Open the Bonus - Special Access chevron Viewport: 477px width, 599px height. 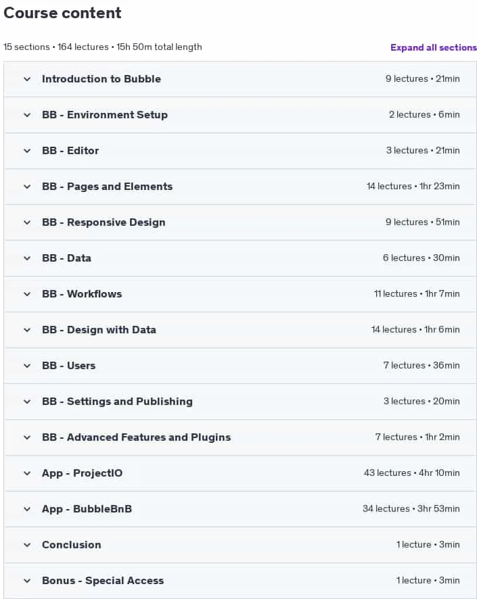click(27, 581)
